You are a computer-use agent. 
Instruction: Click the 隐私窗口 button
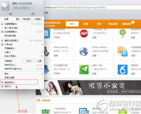27,19
